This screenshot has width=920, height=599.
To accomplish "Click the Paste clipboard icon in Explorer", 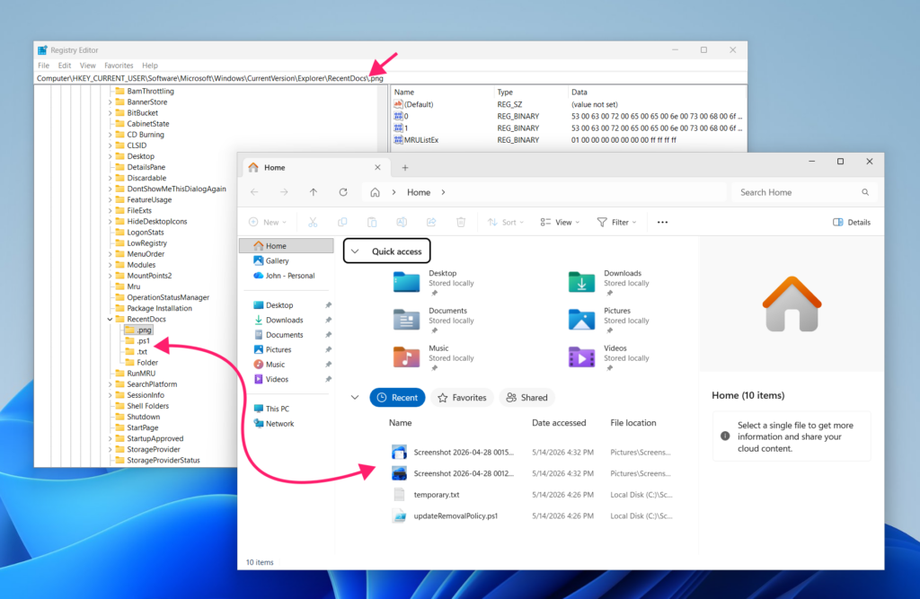I will tap(372, 223).
